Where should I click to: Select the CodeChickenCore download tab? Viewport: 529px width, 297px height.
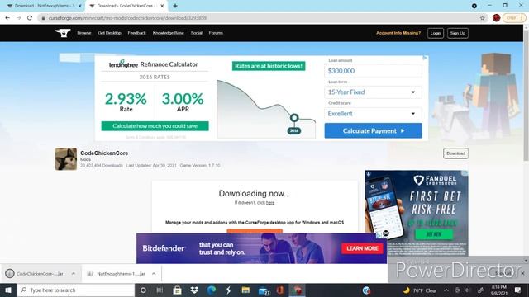[126, 6]
